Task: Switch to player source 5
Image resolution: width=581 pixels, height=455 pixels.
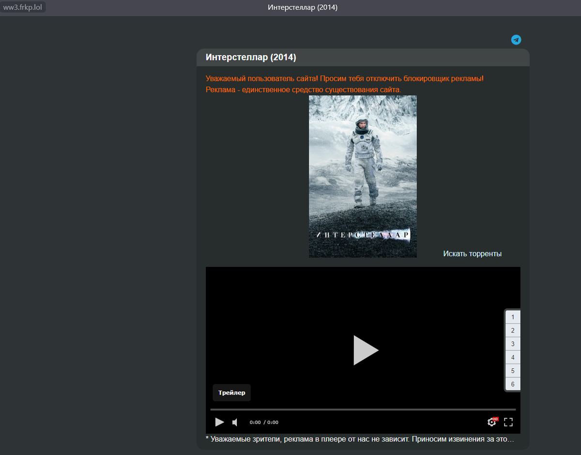Action: click(x=513, y=371)
